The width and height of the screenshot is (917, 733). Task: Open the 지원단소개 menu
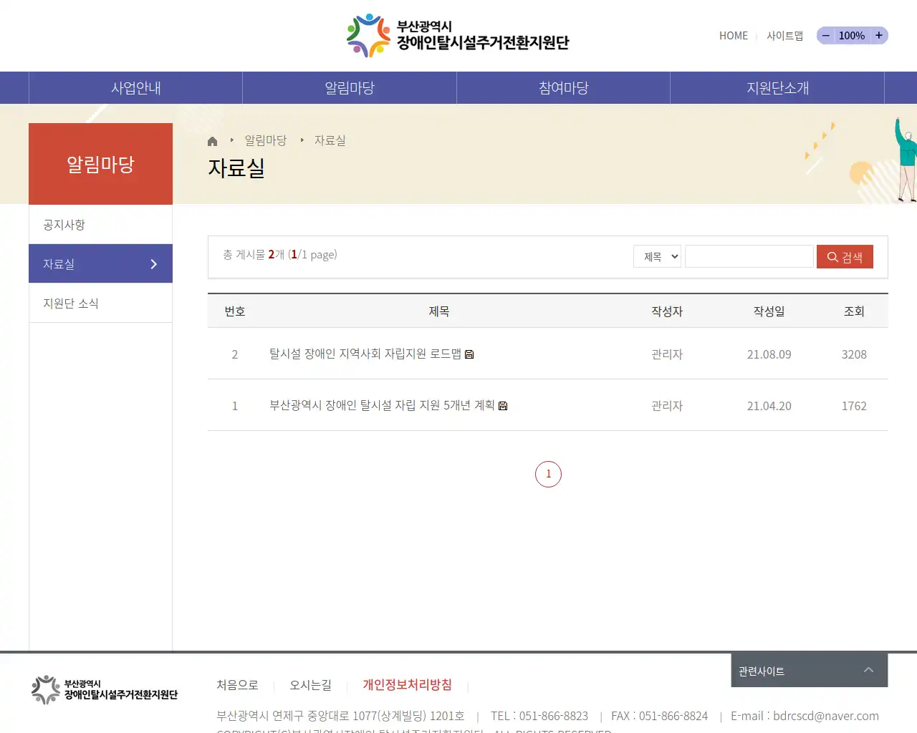coord(777,88)
